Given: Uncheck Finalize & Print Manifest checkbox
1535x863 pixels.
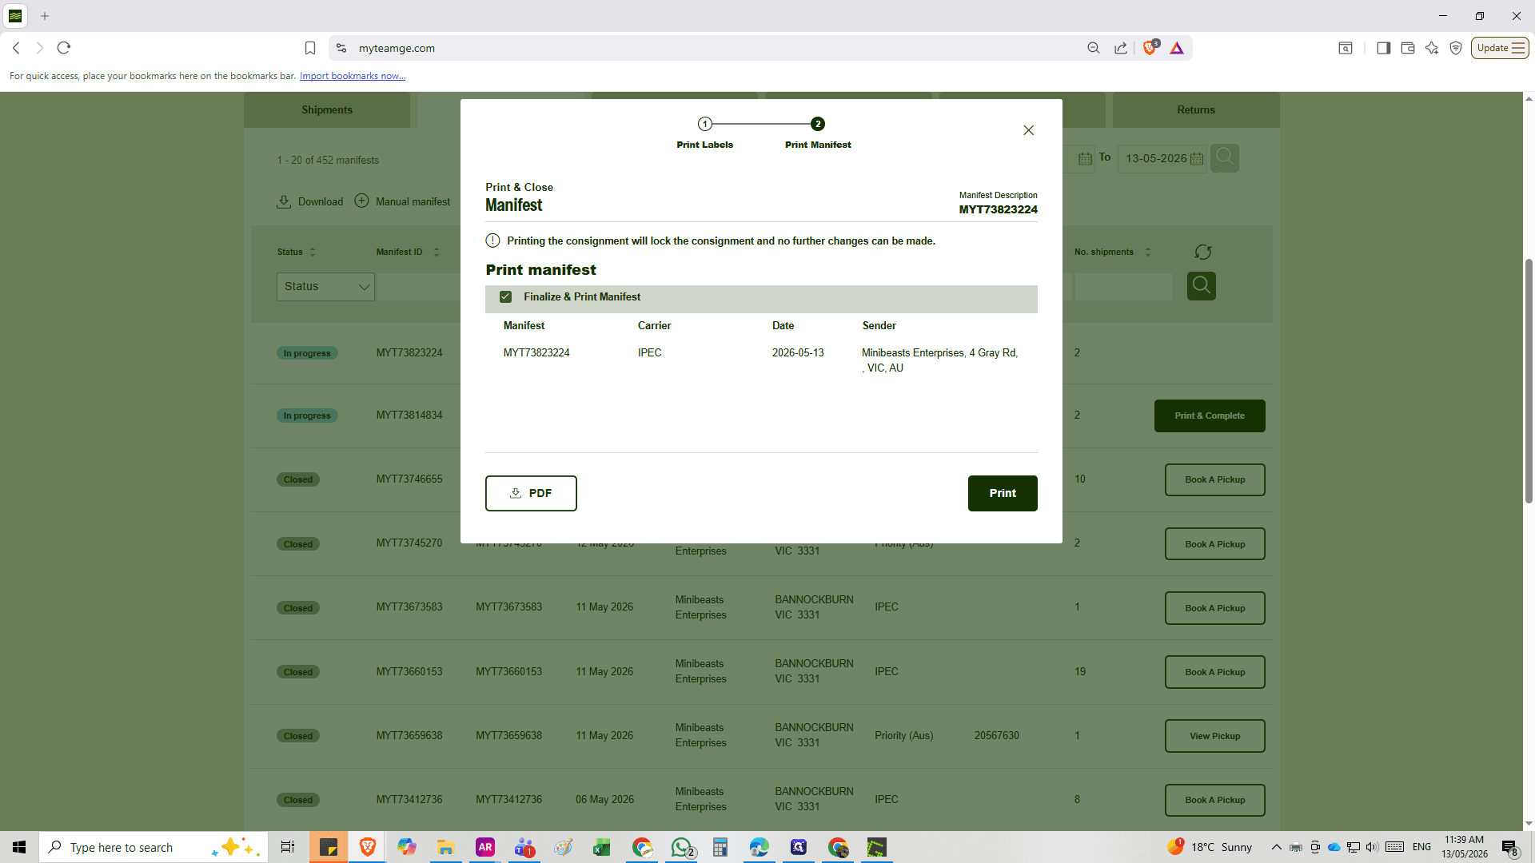Looking at the screenshot, I should 505,296.
